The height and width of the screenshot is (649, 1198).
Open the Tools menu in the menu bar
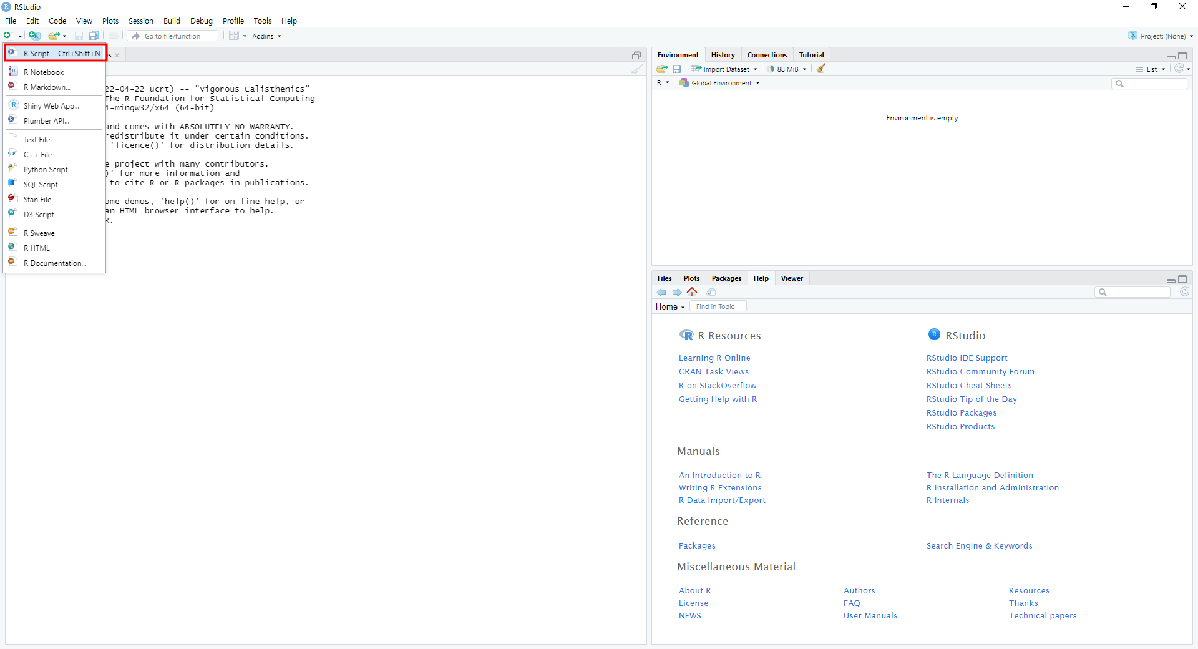[x=262, y=21]
